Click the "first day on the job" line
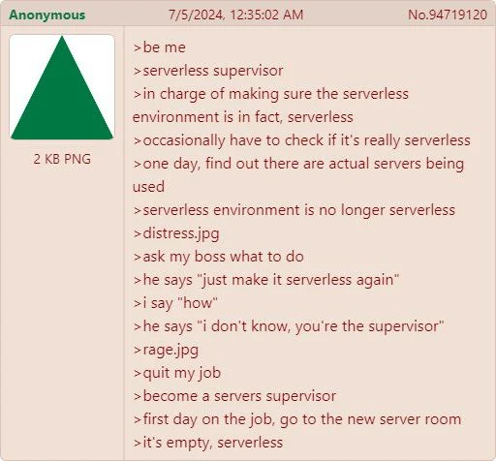Viewport: 496px width, 461px height. (297, 419)
